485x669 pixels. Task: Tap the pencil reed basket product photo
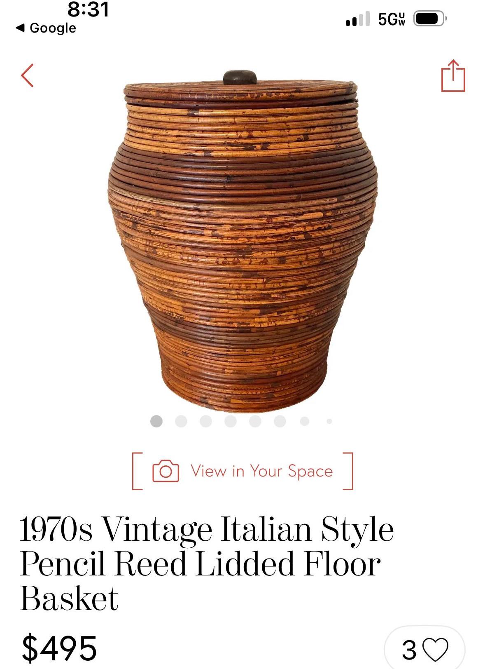click(243, 241)
